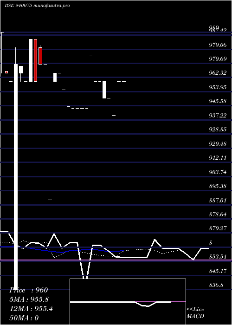
Task: Click the 845.17 price axis label
Action: [x=218, y=271]
